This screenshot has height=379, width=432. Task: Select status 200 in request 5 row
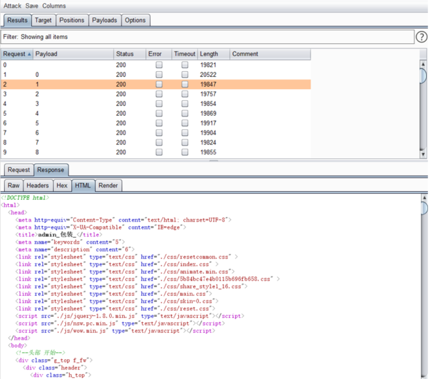tap(121, 113)
